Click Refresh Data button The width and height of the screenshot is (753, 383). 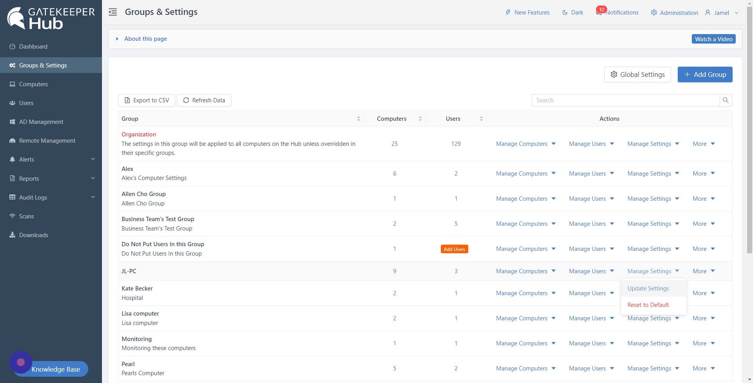click(x=204, y=100)
